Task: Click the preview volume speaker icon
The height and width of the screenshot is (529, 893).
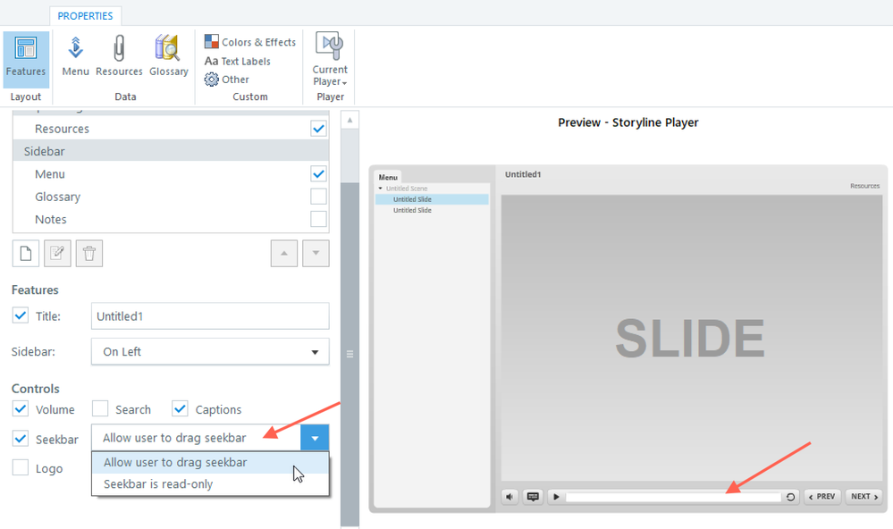Action: (x=510, y=497)
